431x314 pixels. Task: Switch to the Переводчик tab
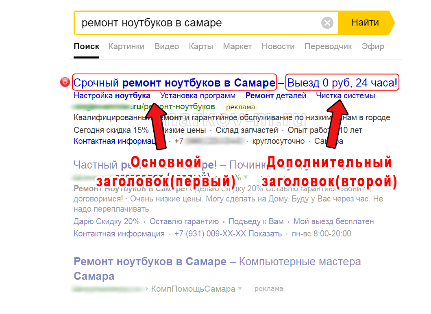tap(328, 46)
